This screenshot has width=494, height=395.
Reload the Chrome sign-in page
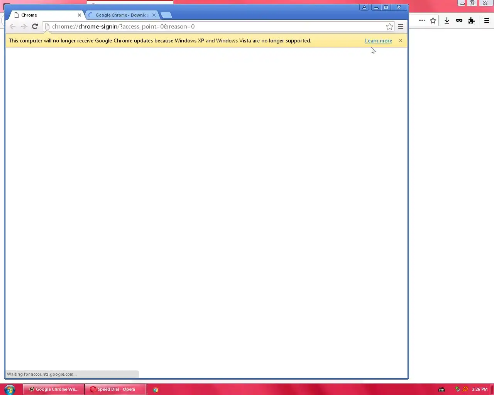35,26
